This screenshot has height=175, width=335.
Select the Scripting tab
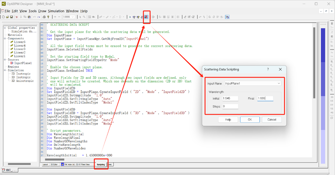[101, 165]
